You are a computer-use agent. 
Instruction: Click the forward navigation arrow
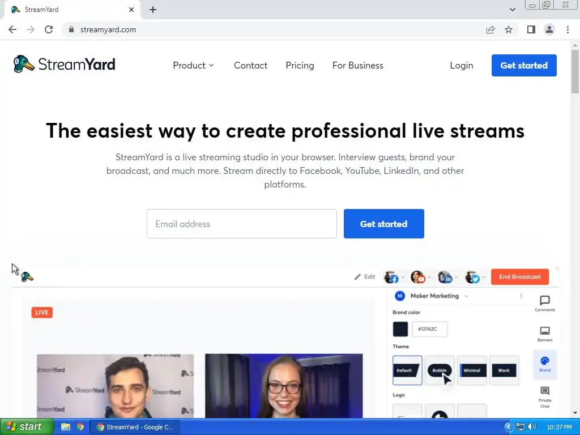[31, 29]
